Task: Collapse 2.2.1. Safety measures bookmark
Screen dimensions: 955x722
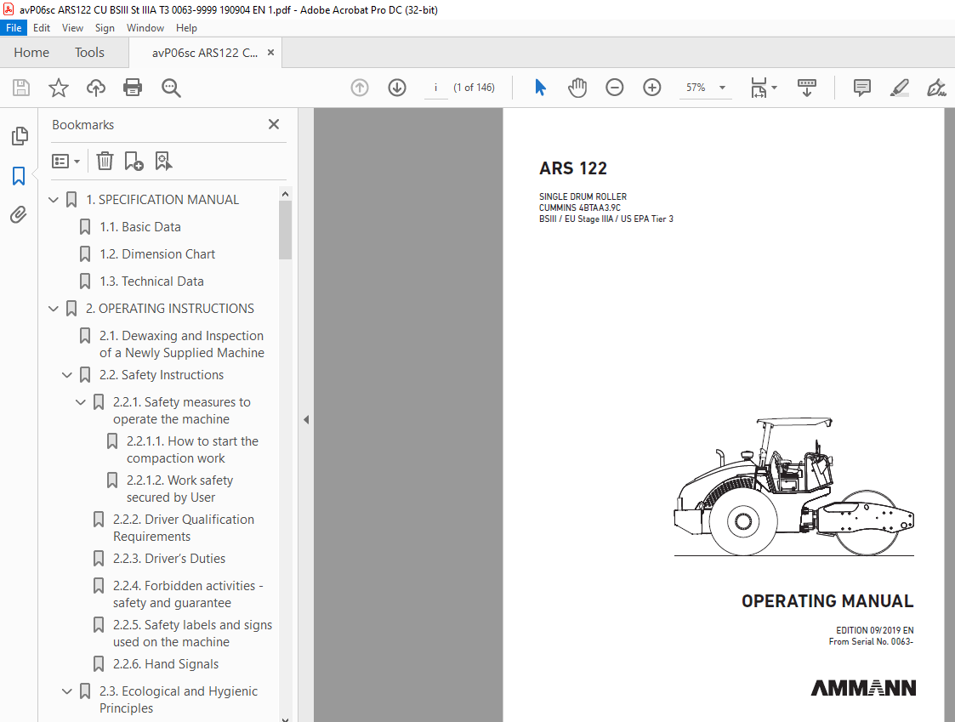Action: pos(81,402)
